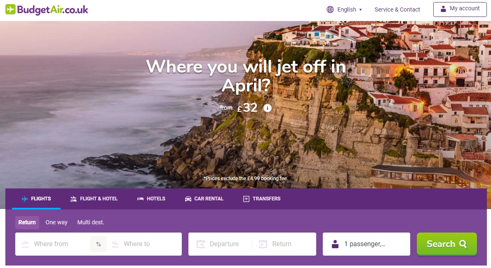This screenshot has height=268, width=491.
Task: Open the Service & Contact link
Action: 397,9
